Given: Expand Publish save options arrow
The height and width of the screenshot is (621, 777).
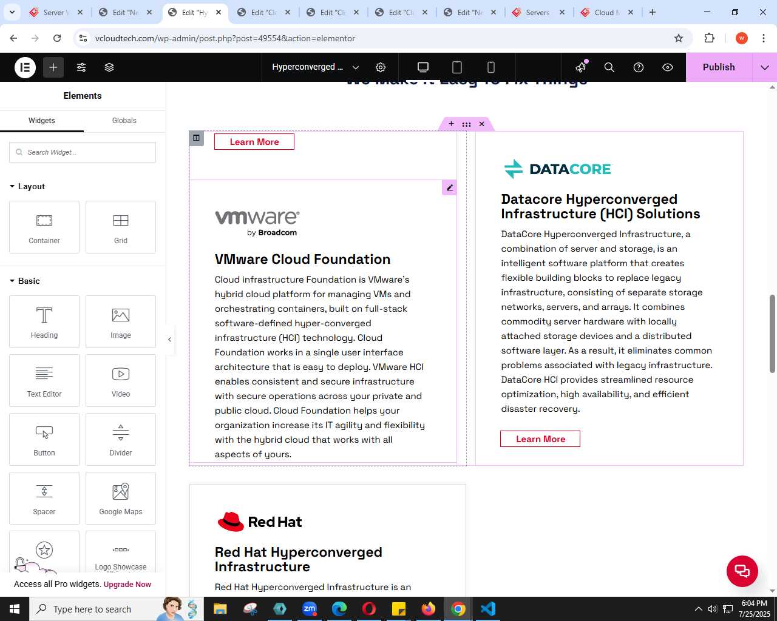Looking at the screenshot, I should coord(765,67).
